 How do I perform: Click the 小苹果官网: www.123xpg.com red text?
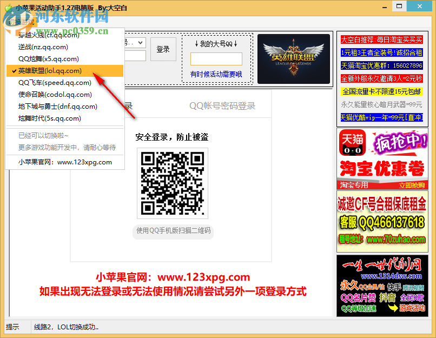[x=173, y=277]
